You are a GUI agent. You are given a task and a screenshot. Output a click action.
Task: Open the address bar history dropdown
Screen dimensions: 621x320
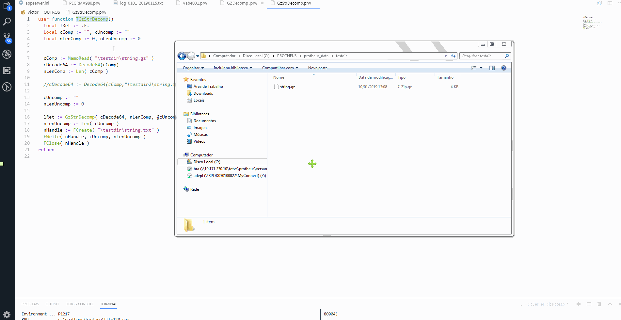(x=446, y=56)
